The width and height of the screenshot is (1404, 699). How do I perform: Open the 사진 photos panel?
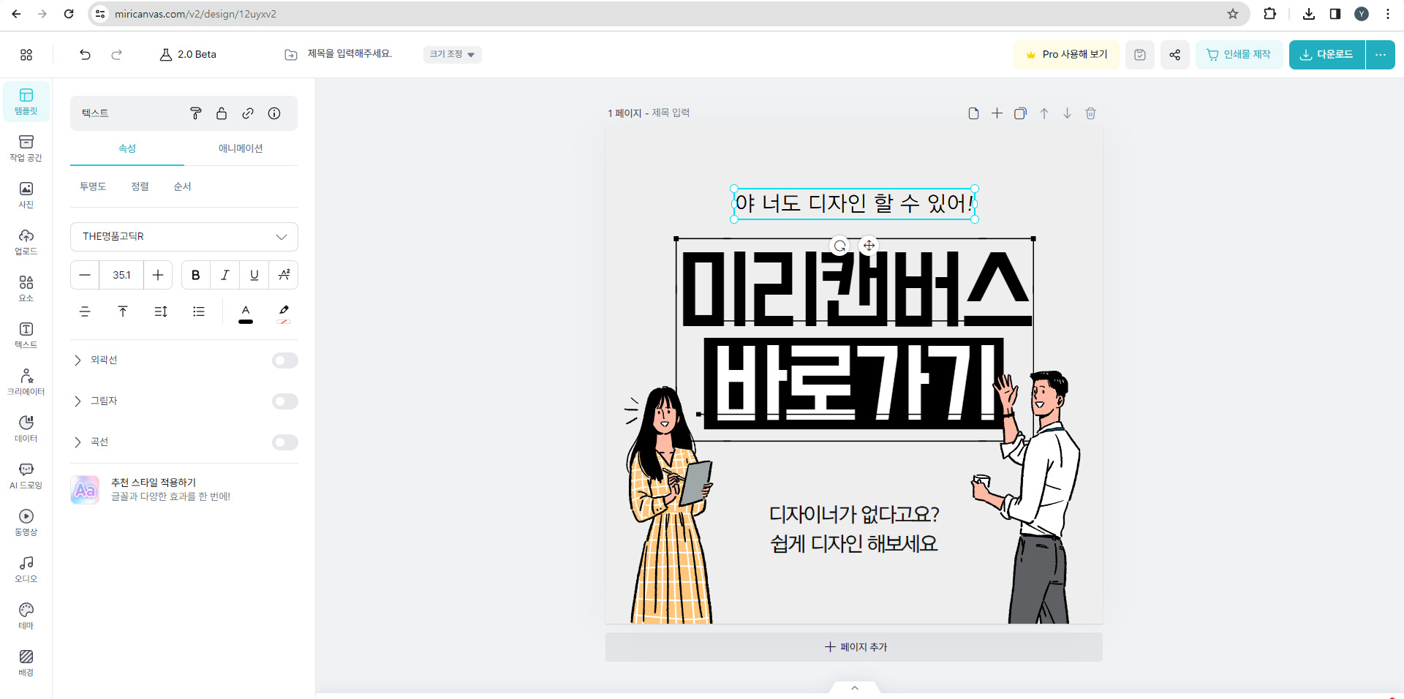(26, 195)
